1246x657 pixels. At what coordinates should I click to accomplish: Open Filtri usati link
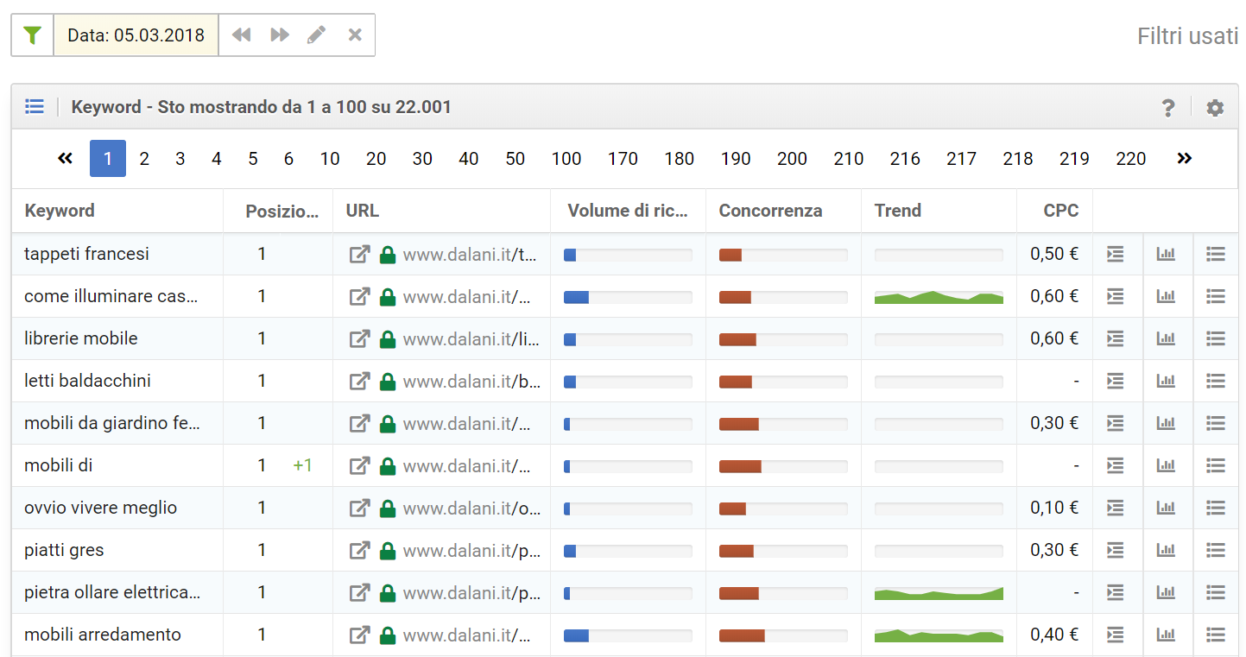point(1187,36)
